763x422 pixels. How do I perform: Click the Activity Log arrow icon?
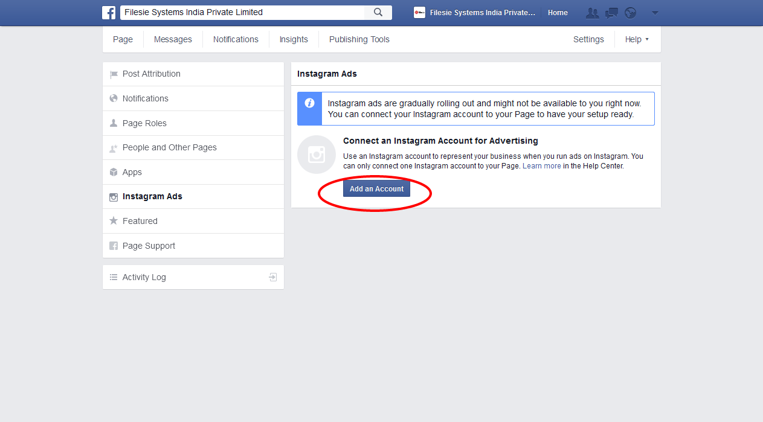[x=273, y=277]
